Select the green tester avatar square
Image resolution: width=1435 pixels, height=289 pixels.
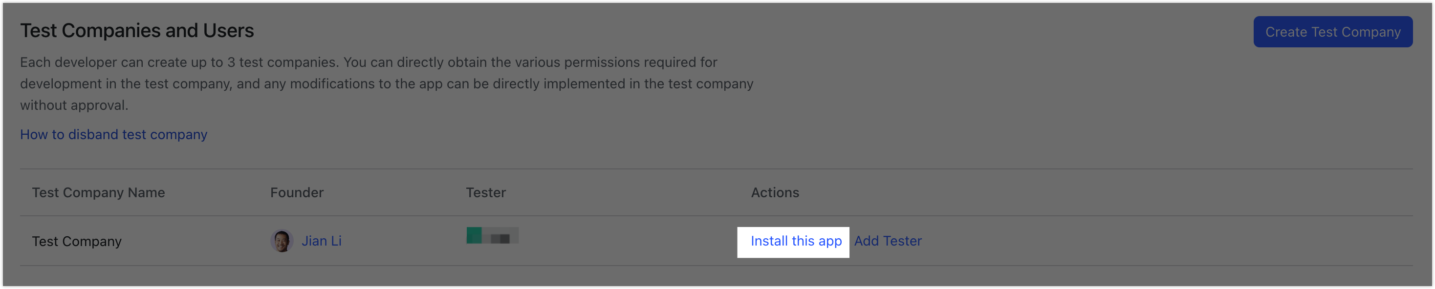tap(474, 235)
